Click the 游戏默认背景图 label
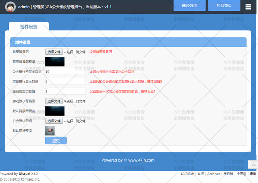Screen dimensions: 258x183 (24, 101)
